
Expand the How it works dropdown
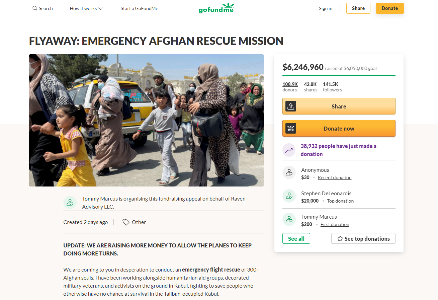86,8
